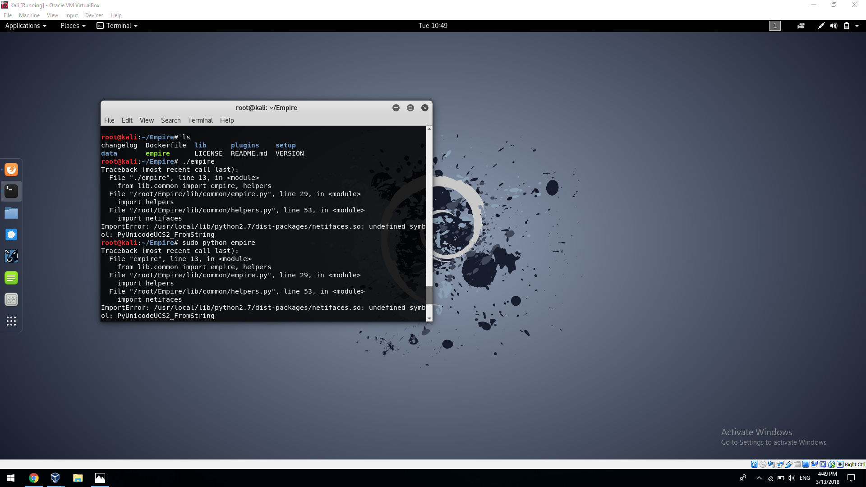866x487 pixels.
Task: Expand the Kali system menu arrow
Action: click(857, 26)
